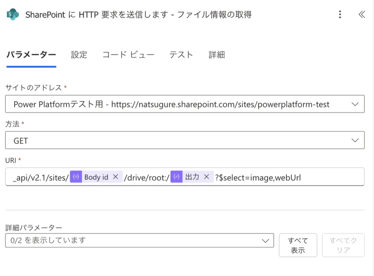Click the 方法 field label
Screen dimensions: 374x276
pyautogui.click(x=12, y=124)
